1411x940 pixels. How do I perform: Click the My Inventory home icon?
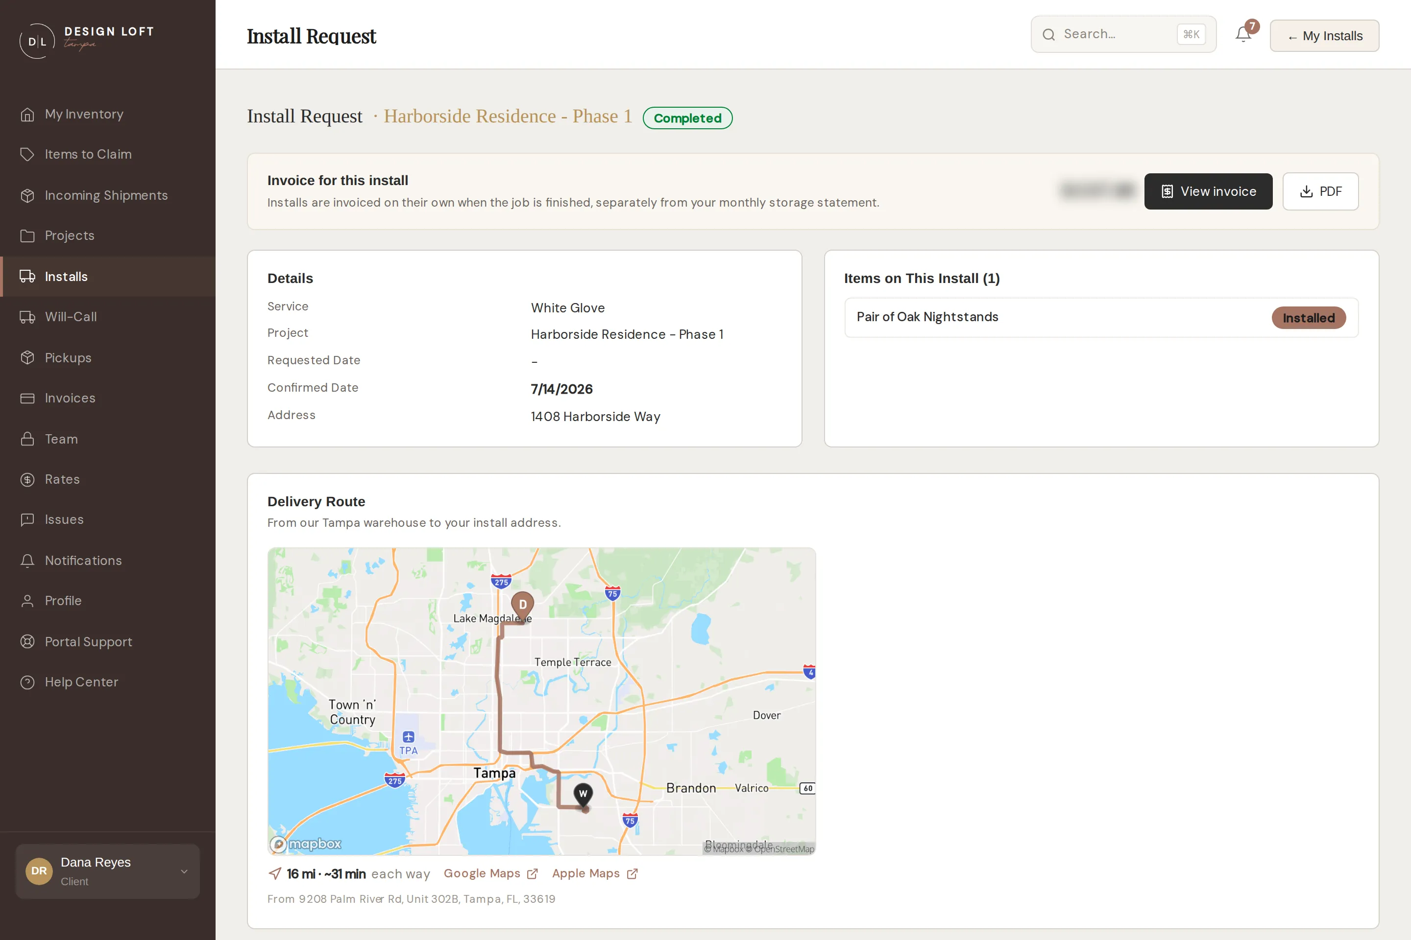(x=27, y=114)
